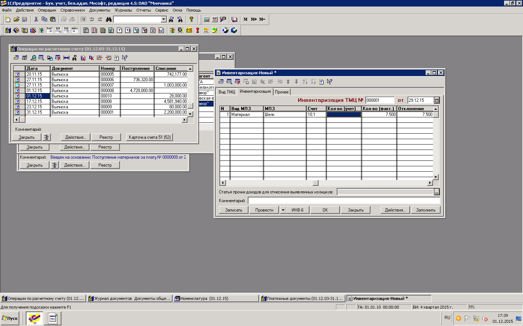523x326 pixels.
Task: Click the ПЛАТ payment order toolbar icon
Action: pyautogui.click(x=49, y=30)
